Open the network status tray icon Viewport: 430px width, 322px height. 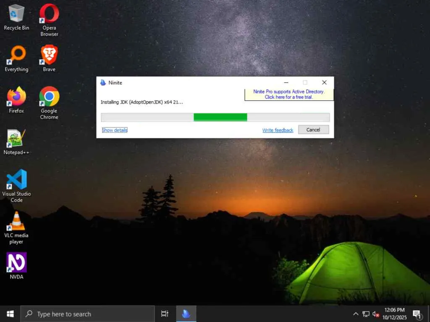tap(366, 314)
